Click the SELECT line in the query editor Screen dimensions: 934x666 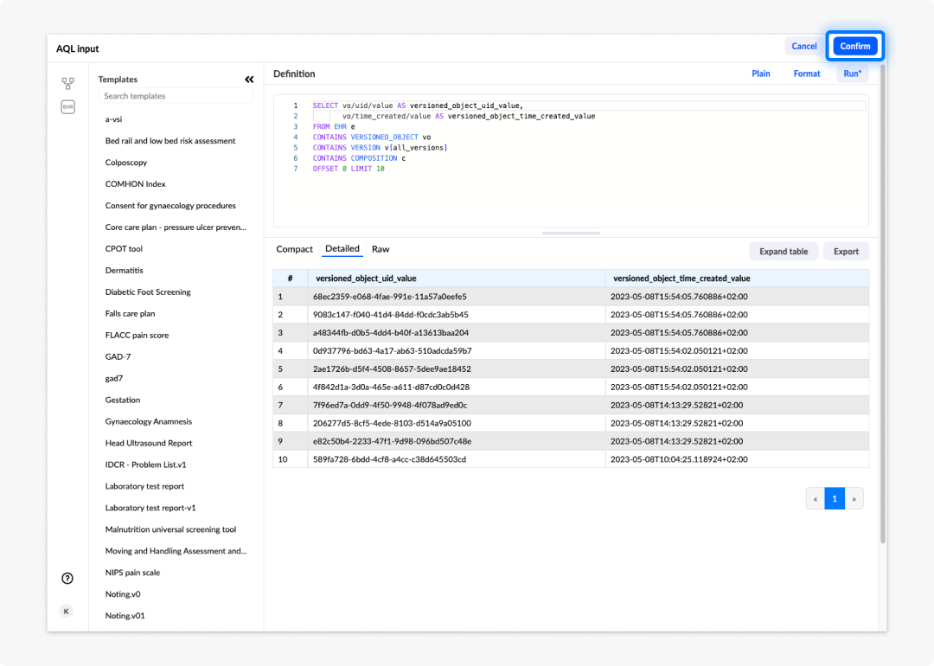click(x=589, y=106)
